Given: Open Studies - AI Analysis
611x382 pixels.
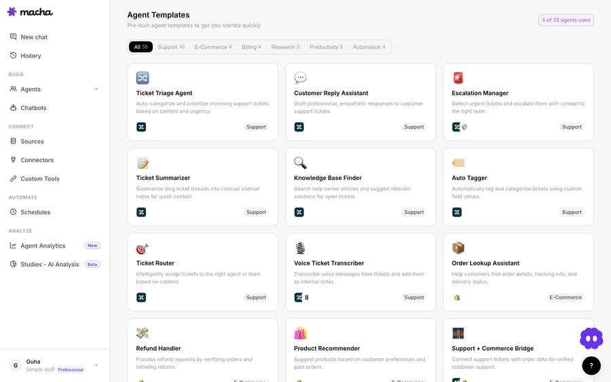Looking at the screenshot, I should tap(54, 264).
